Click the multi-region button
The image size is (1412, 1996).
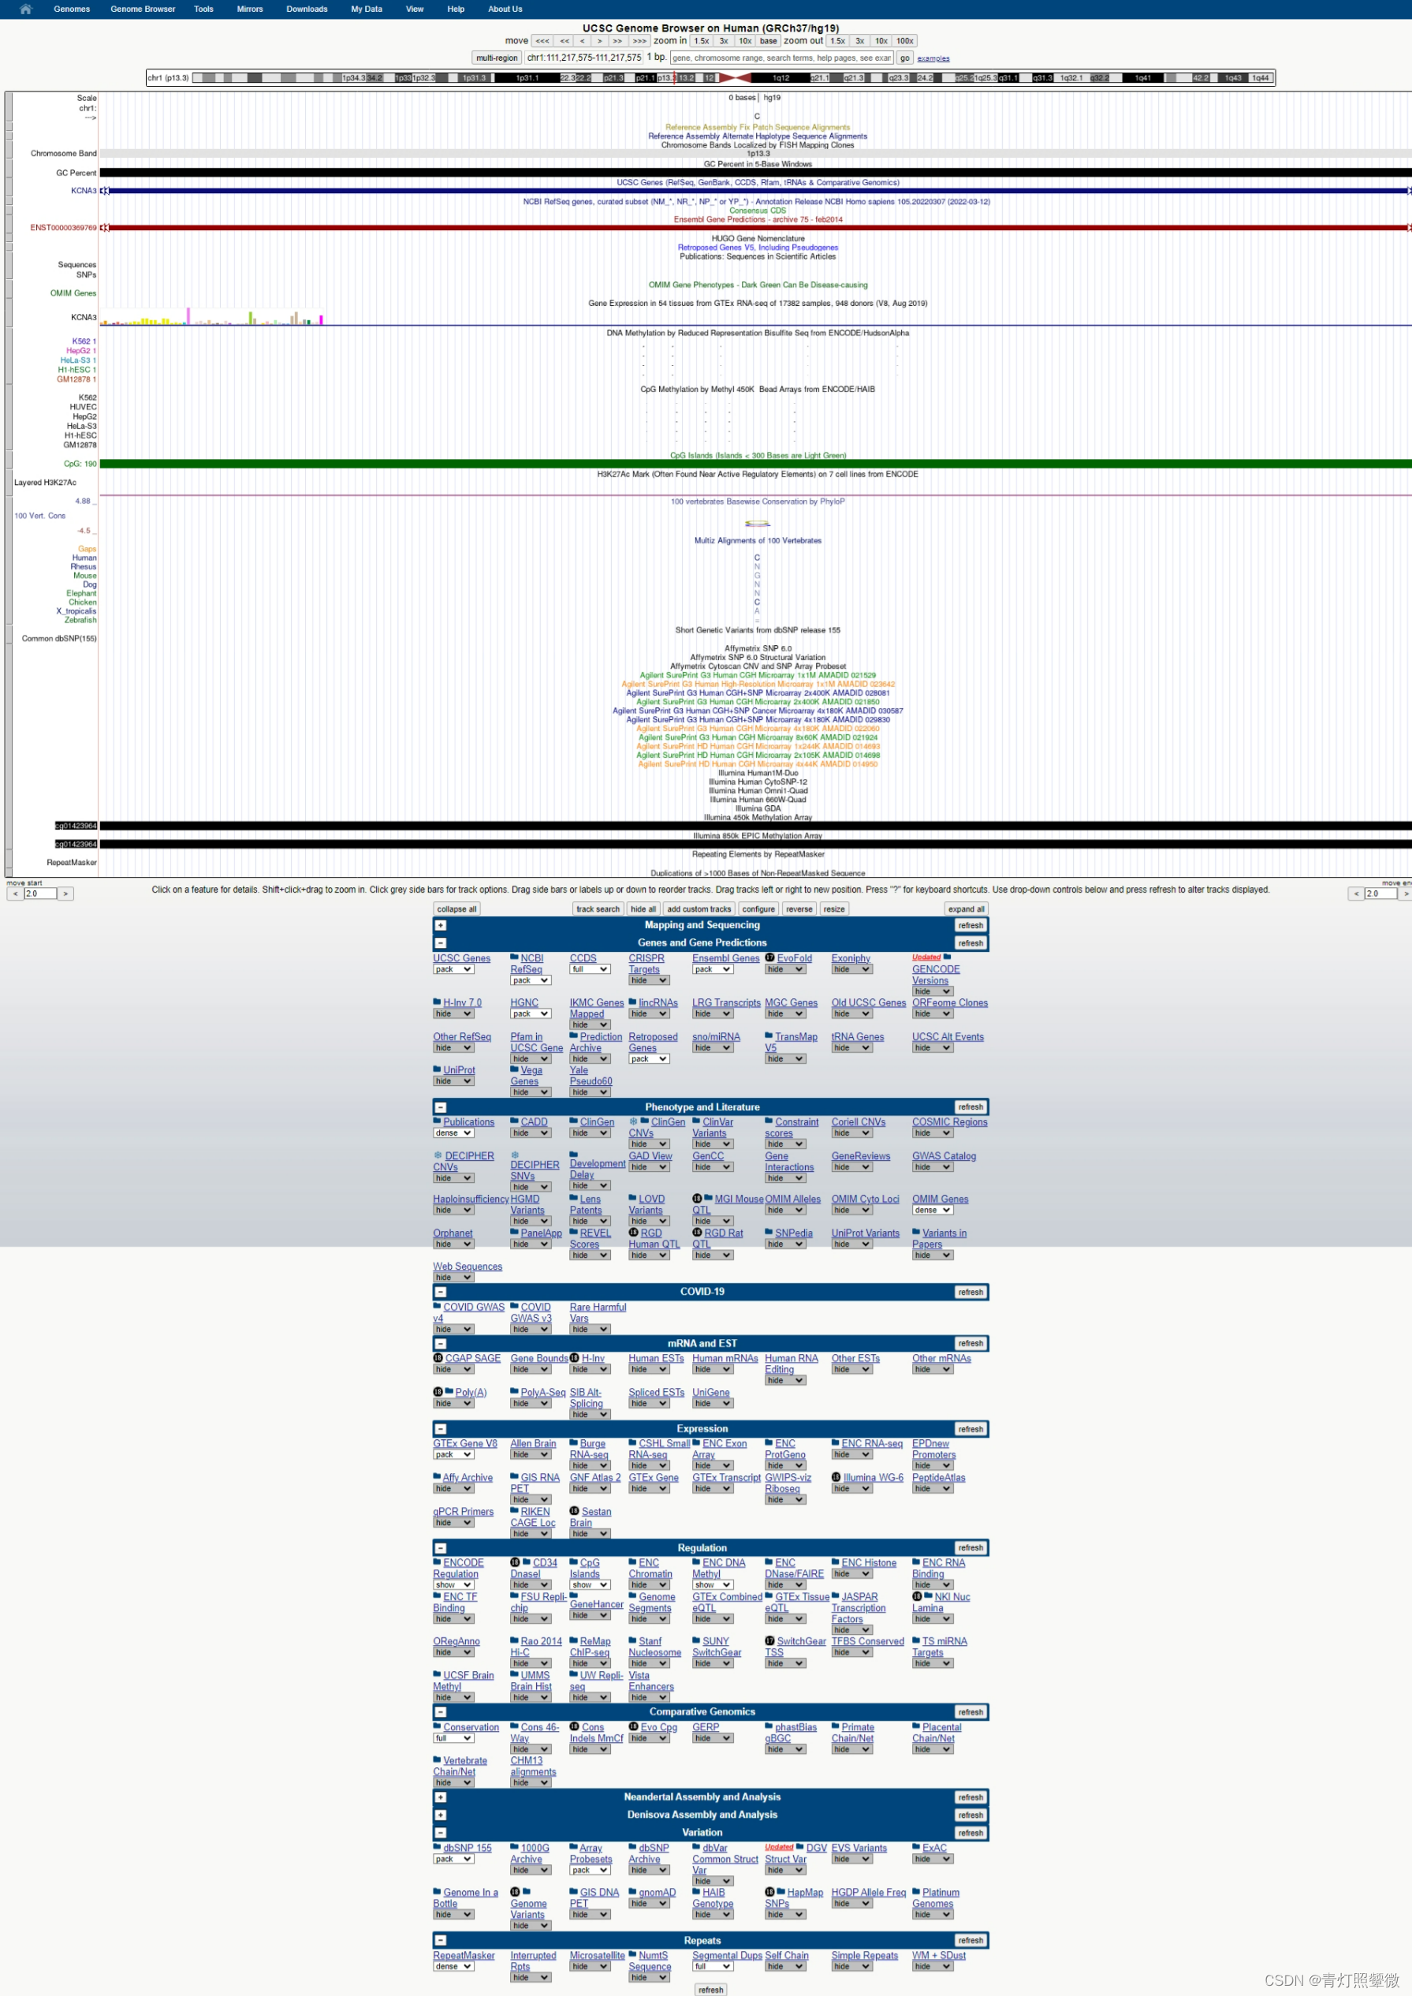point(497,58)
